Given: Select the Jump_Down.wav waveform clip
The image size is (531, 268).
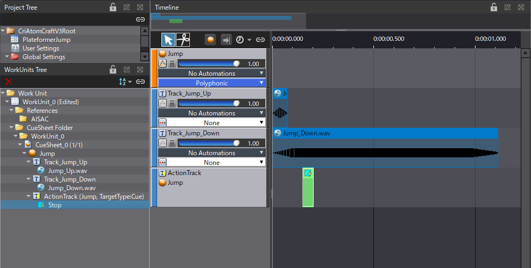Looking at the screenshot, I should 385,148.
